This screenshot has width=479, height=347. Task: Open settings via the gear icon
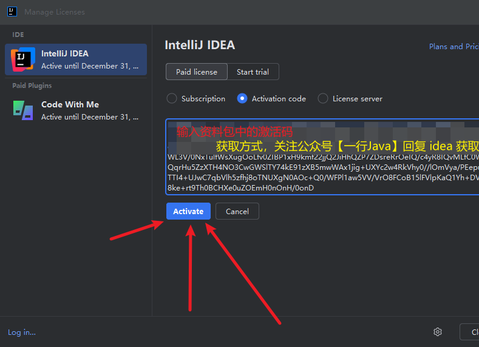click(x=438, y=332)
